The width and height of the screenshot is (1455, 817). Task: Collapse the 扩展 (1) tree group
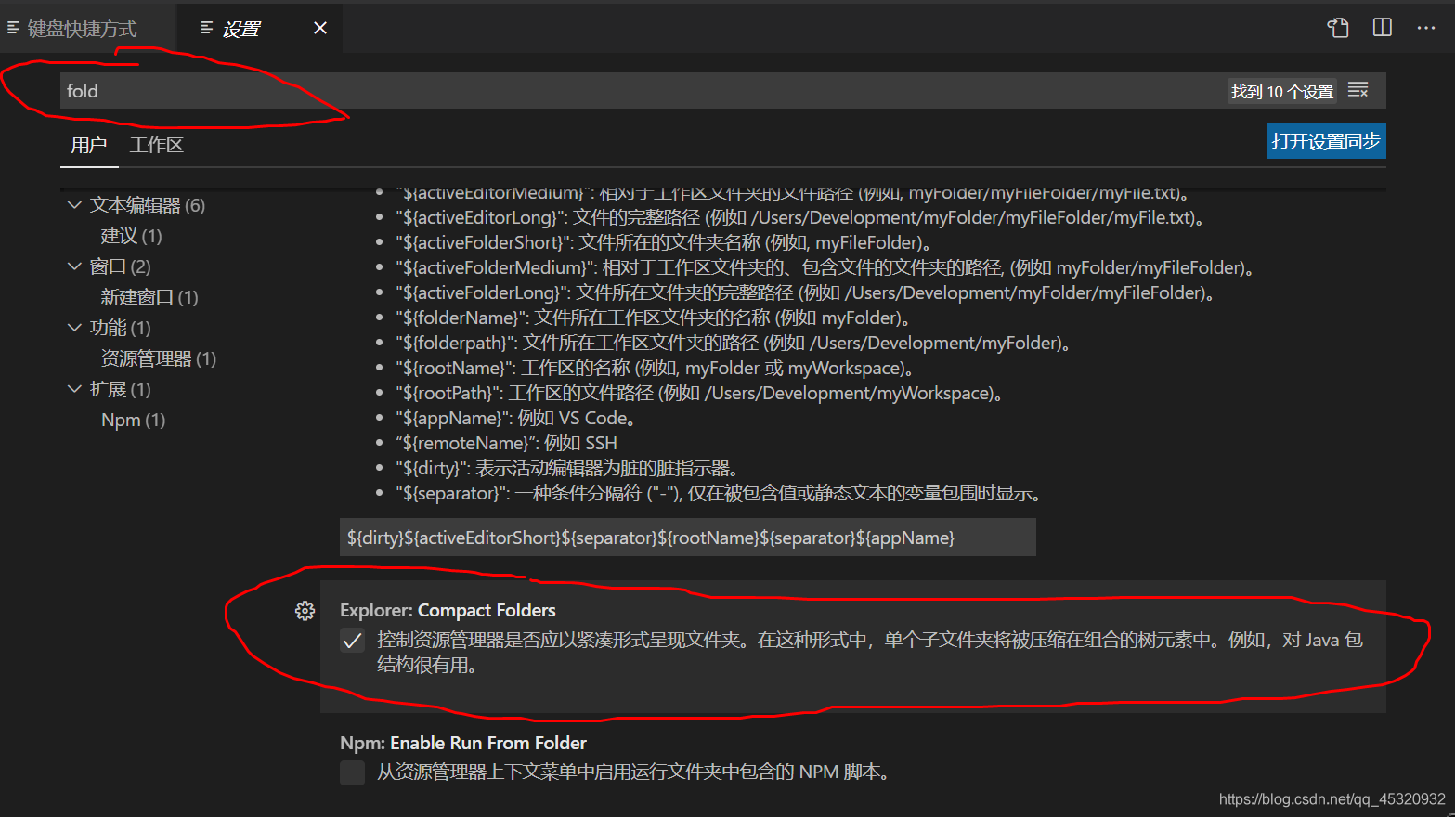(x=75, y=388)
